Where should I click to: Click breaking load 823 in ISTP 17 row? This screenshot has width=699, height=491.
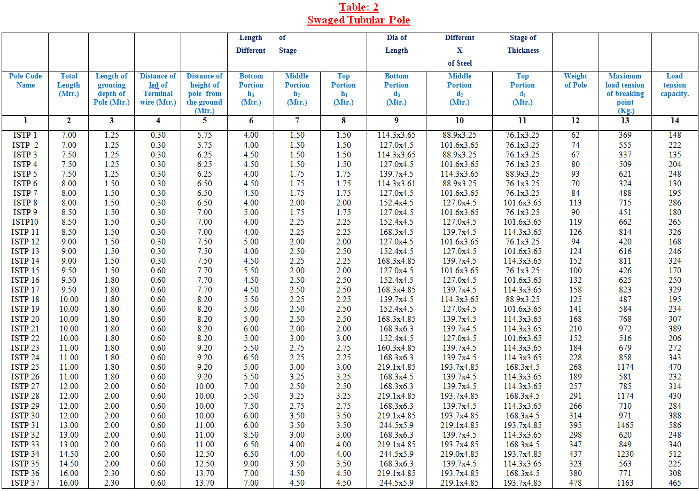pyautogui.click(x=625, y=290)
